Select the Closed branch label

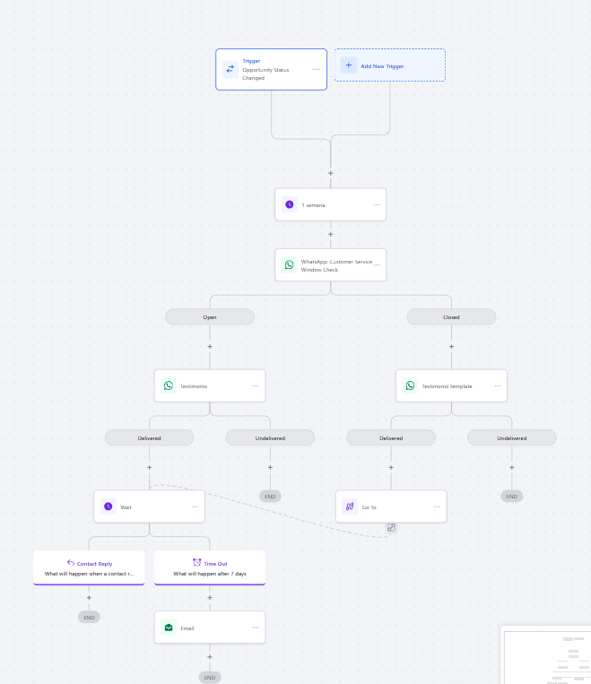(451, 316)
